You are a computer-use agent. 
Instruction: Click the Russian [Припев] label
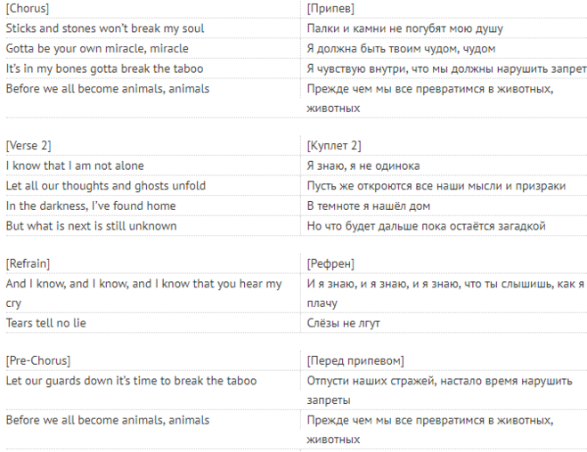(x=330, y=8)
